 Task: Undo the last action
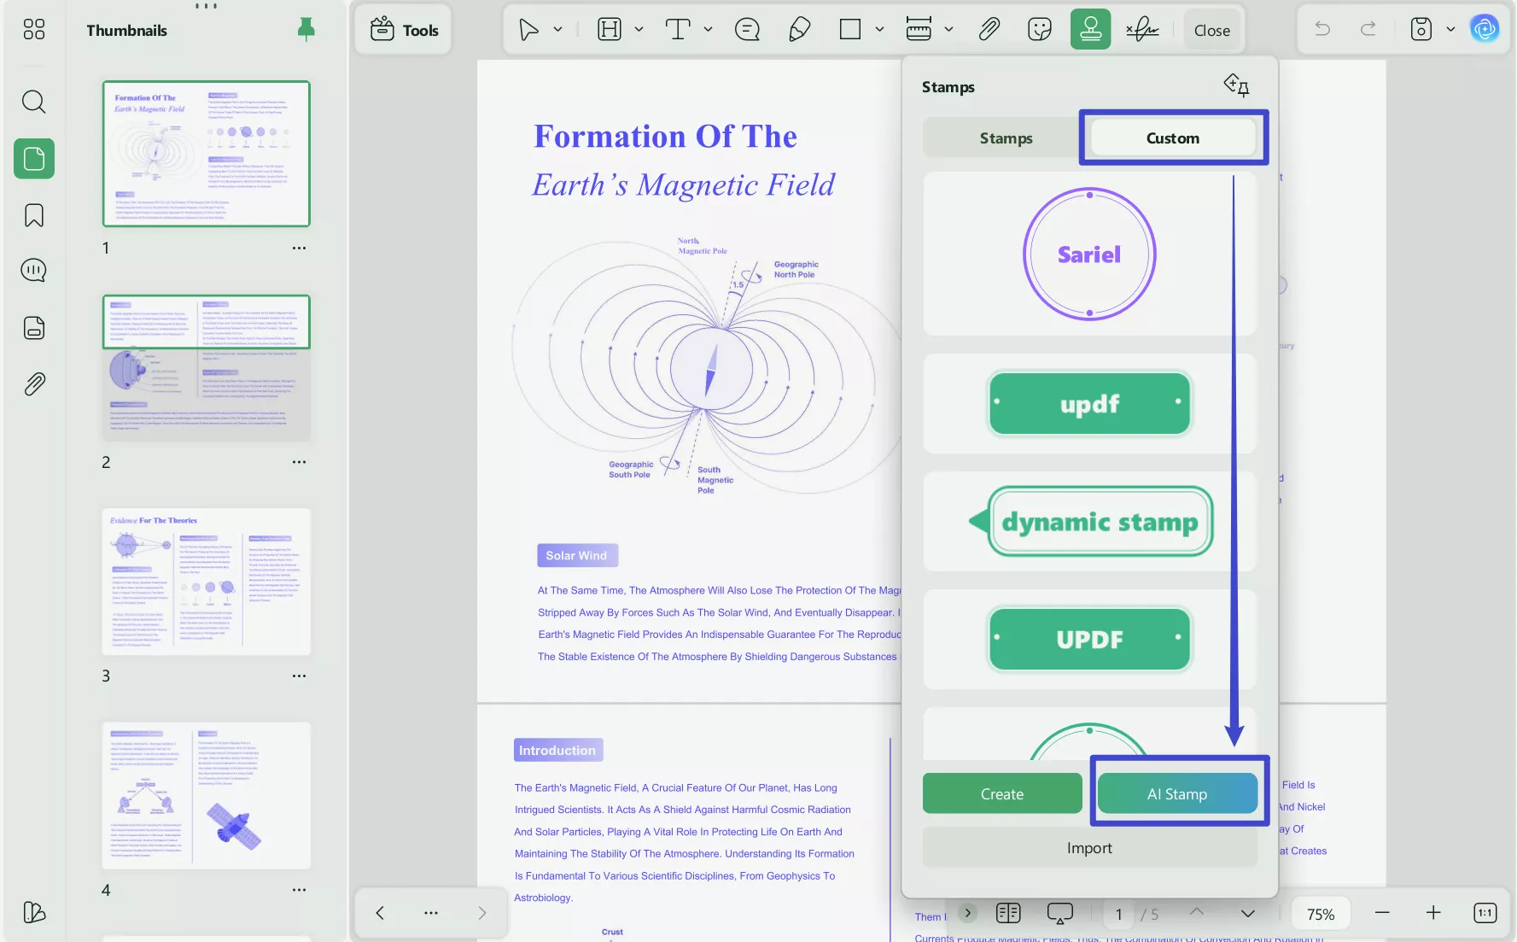[1322, 29]
